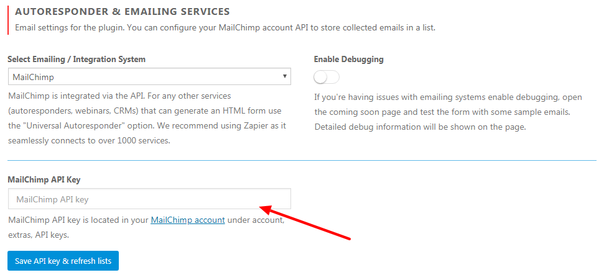
Task: Click the red arrow annotation graphic
Action: (x=305, y=223)
